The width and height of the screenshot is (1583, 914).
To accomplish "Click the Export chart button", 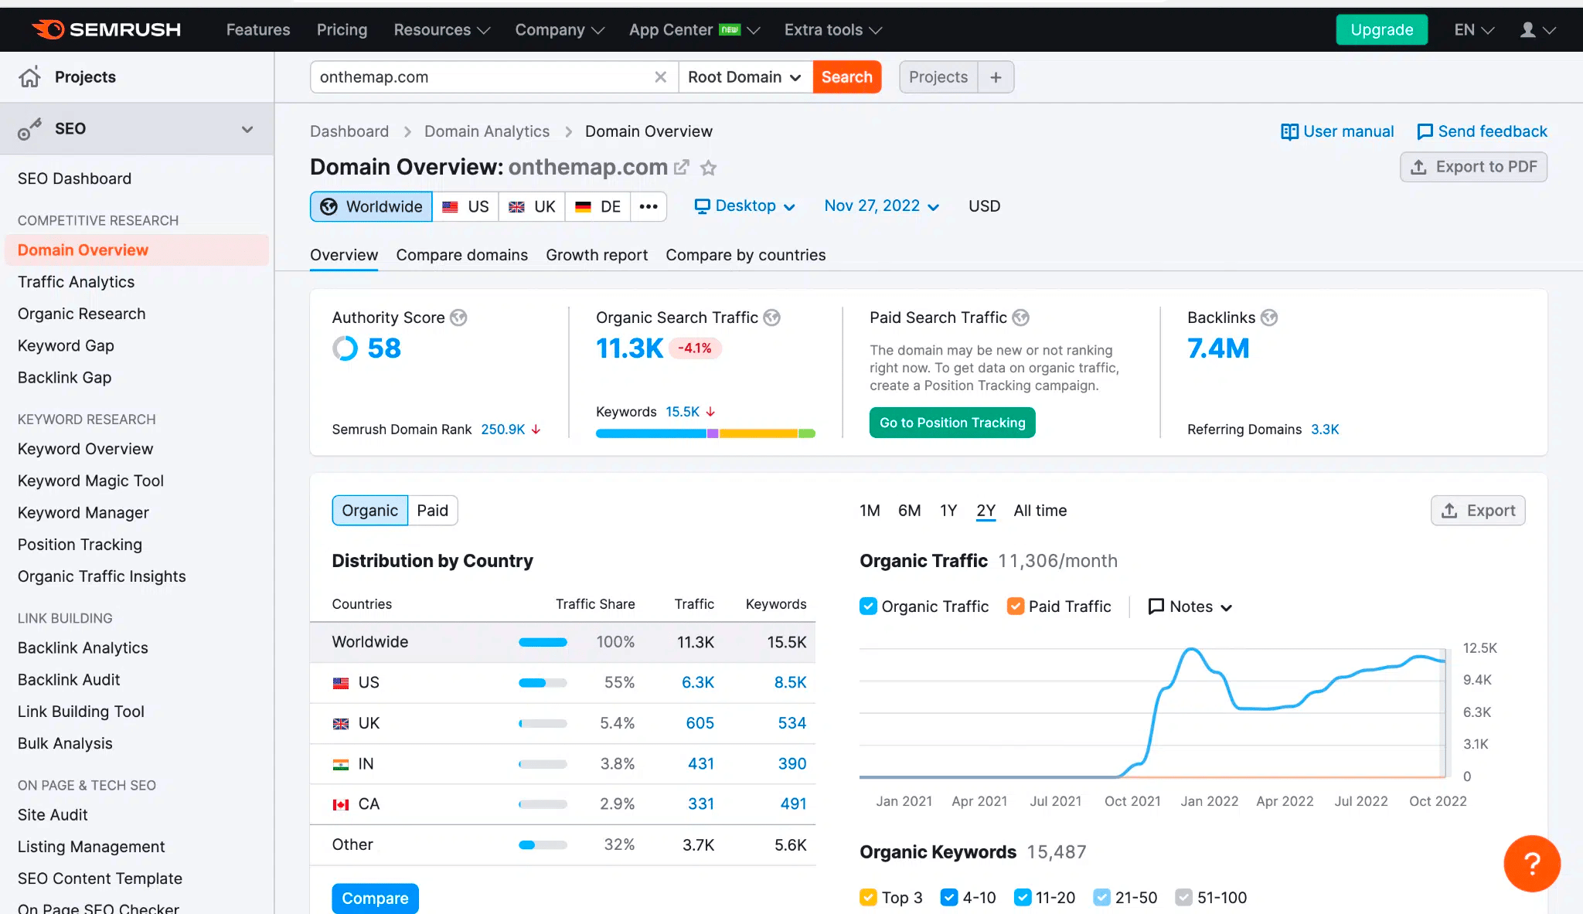I will pyautogui.click(x=1478, y=511).
